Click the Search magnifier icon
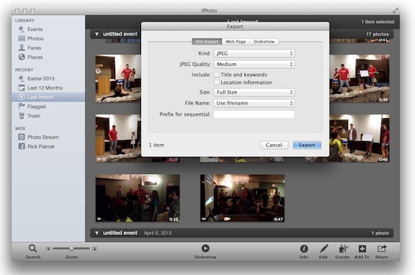 (x=32, y=249)
